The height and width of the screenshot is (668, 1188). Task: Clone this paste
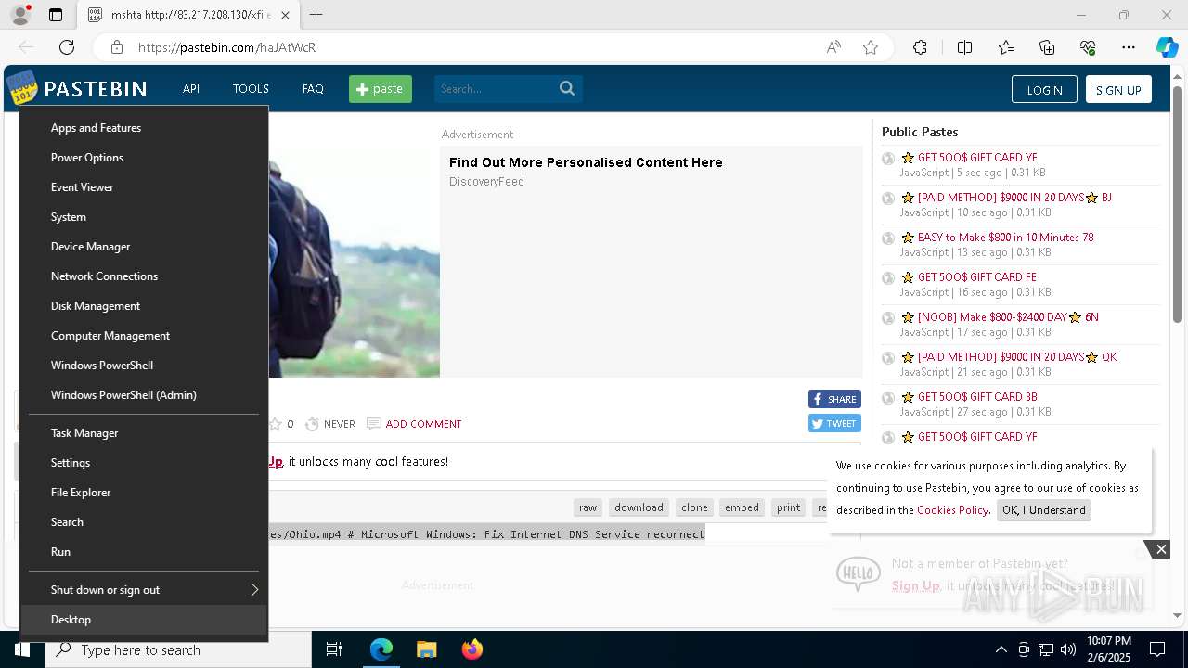pyautogui.click(x=694, y=507)
